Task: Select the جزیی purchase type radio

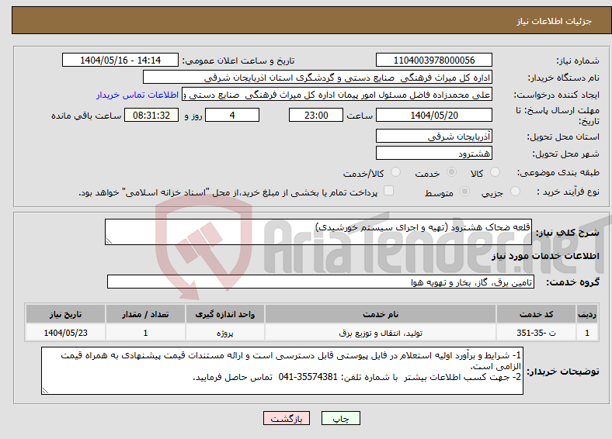Action: pos(515,191)
